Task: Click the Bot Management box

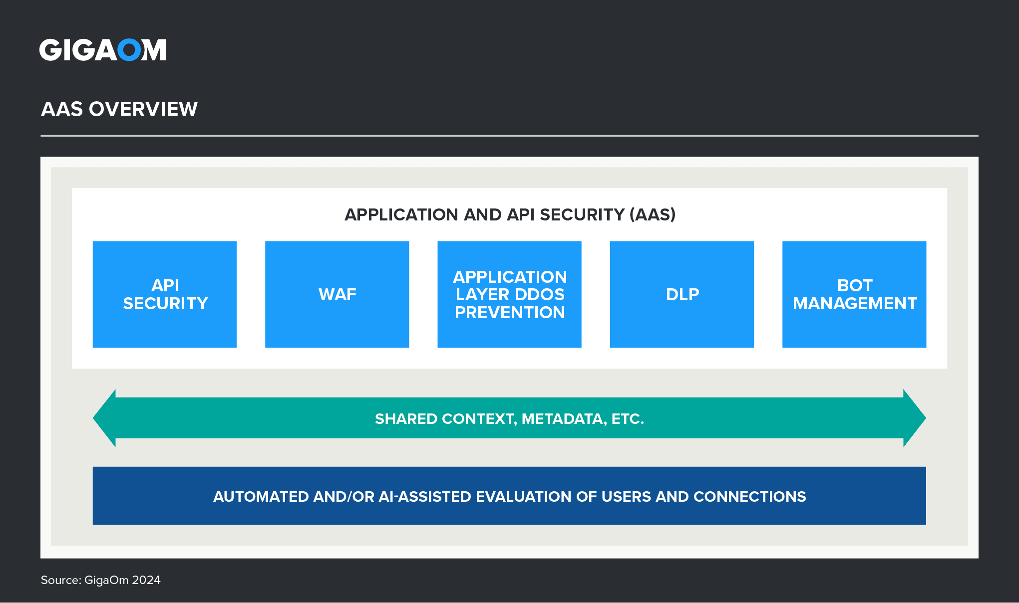Action: [854, 294]
